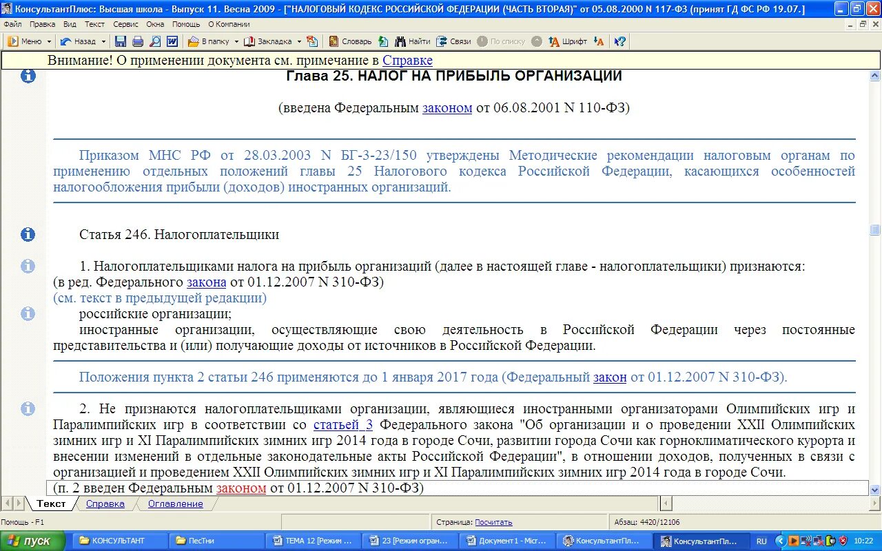Open the Шрифт font settings
The image size is (882, 551).
point(568,41)
